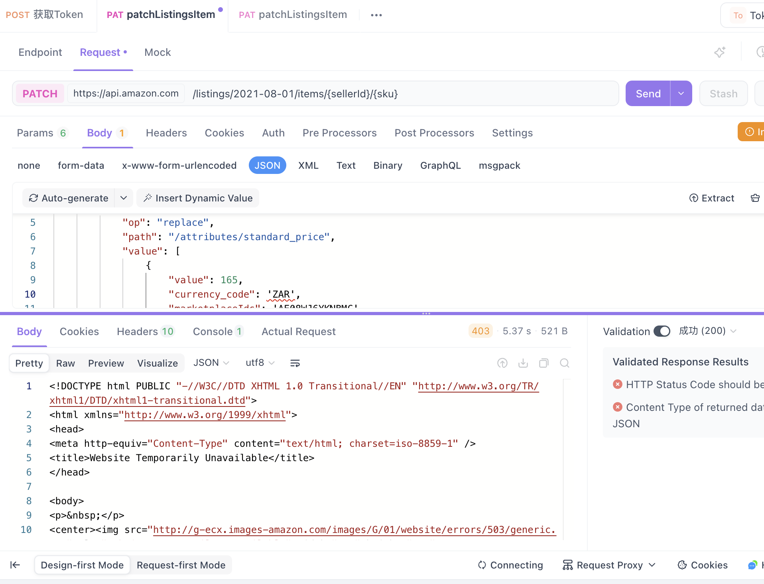Click the AI sparkle icon near Mock tab

719,52
